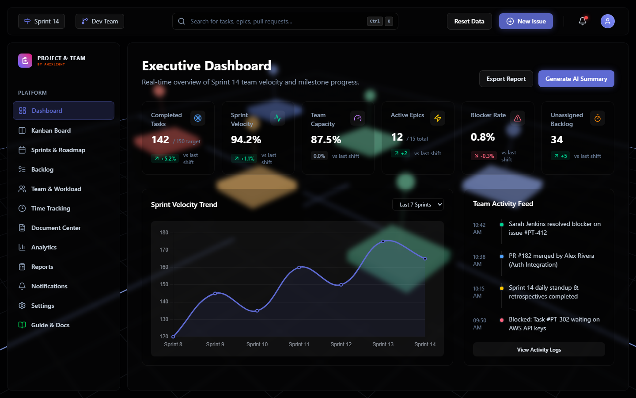Click the Ctrl K shortcut hint
The width and height of the screenshot is (636, 398).
click(x=380, y=21)
